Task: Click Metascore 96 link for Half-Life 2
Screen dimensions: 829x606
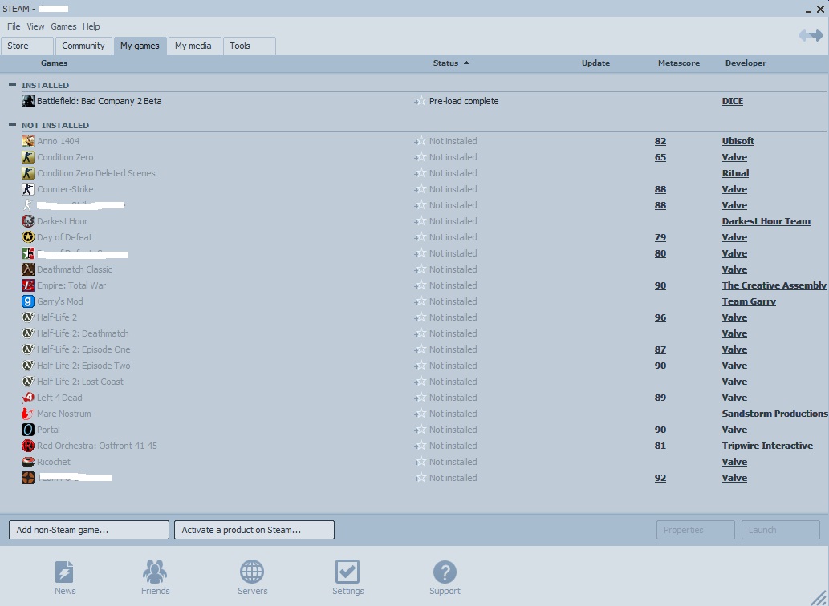Action: pos(660,317)
